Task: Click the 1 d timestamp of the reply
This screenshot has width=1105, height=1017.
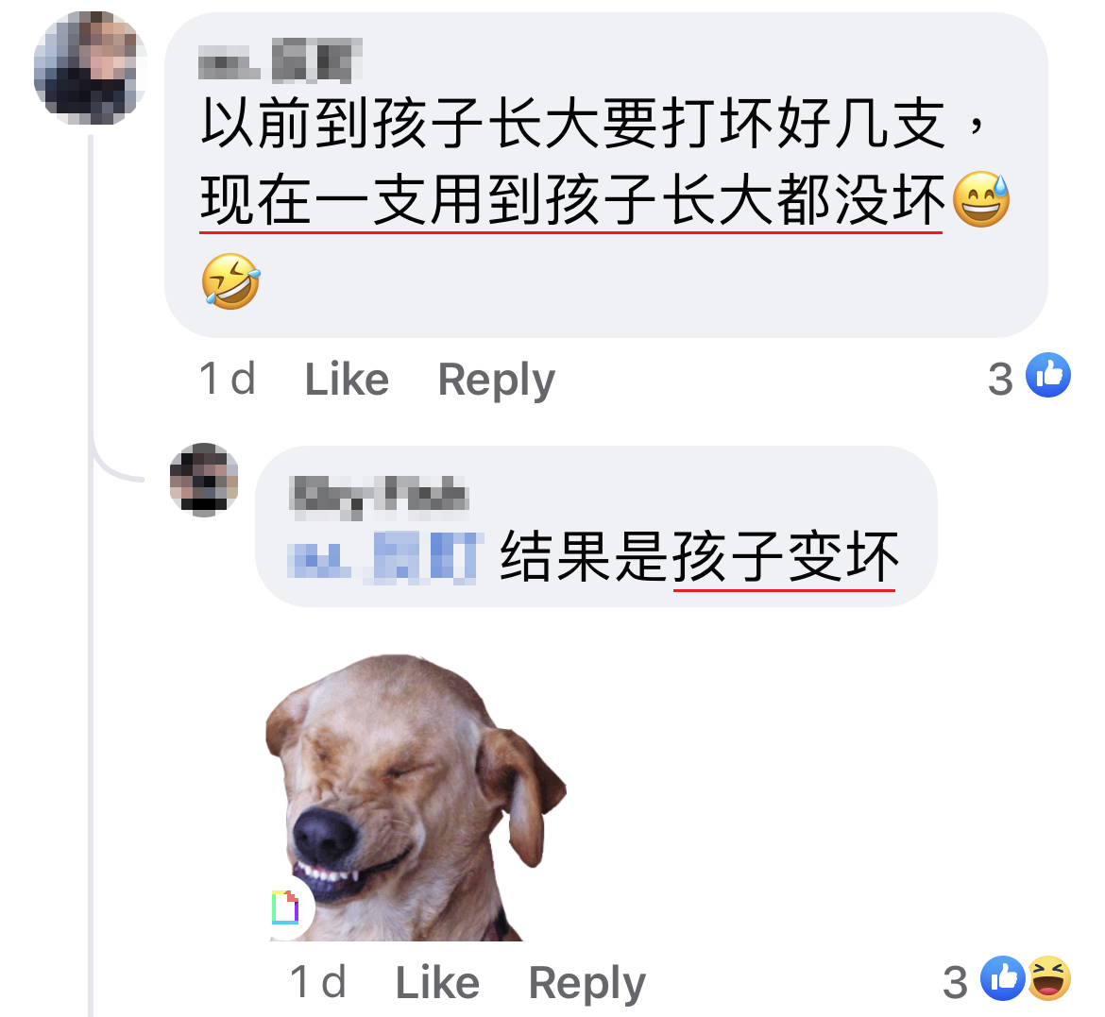Action: 318,982
